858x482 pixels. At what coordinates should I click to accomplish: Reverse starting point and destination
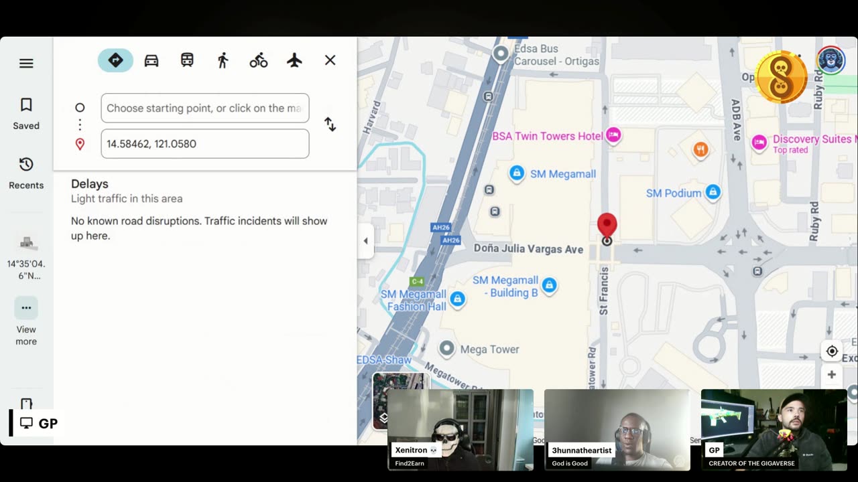click(x=330, y=125)
